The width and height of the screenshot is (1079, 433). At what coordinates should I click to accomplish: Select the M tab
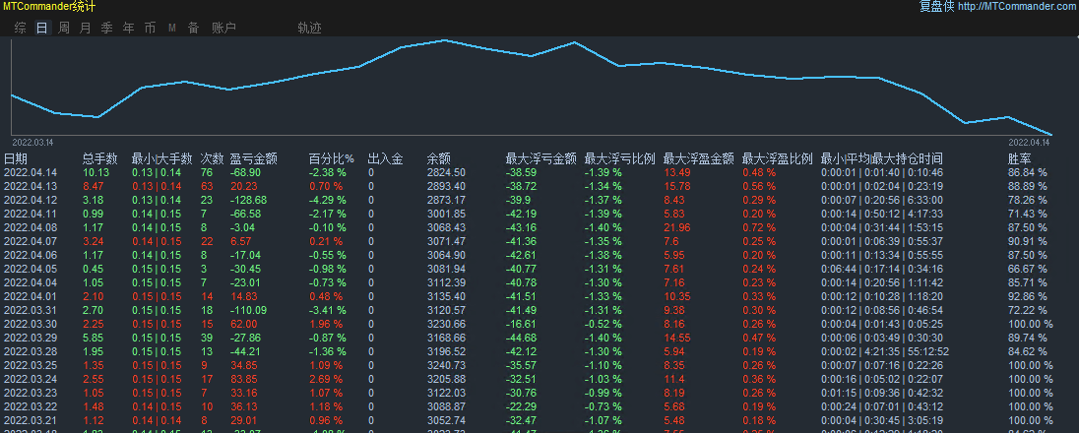(x=172, y=29)
